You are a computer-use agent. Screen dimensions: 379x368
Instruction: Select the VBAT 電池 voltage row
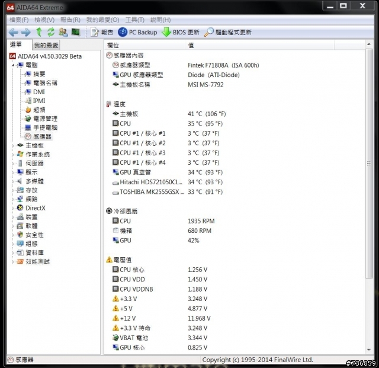(x=160, y=338)
